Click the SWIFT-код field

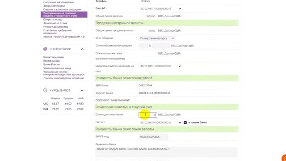click(x=153, y=137)
